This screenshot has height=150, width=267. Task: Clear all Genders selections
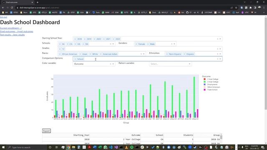coord(171,44)
